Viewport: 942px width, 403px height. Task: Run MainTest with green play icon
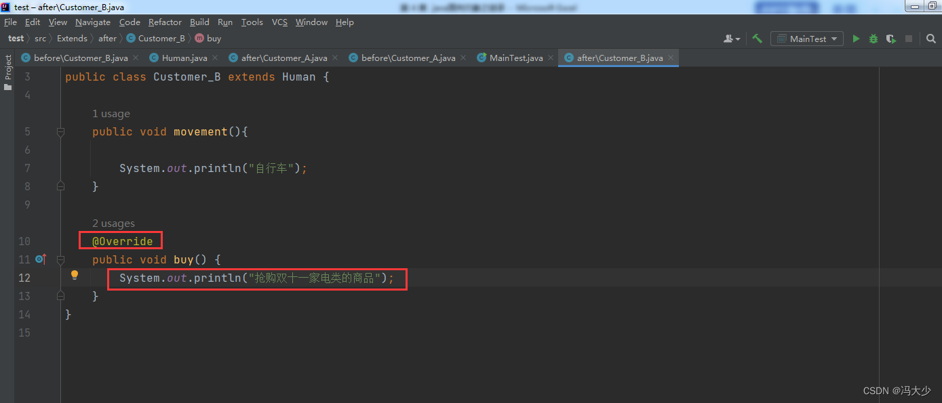pos(856,39)
